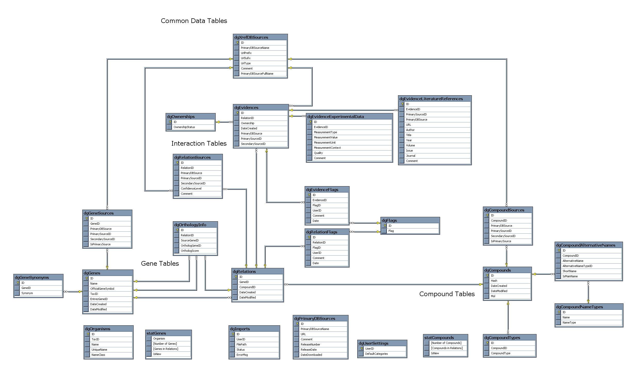Select the key icon in dgOwnerships table
The height and width of the screenshot is (378, 640).
coord(170,122)
